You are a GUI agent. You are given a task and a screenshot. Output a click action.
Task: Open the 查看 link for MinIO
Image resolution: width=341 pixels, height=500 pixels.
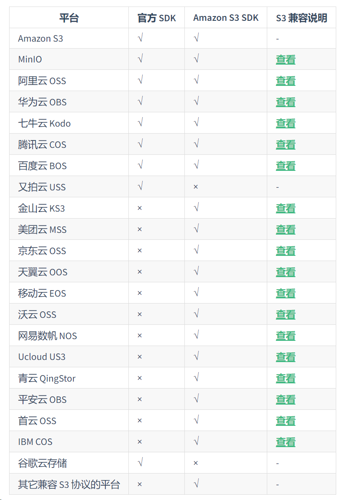pos(285,59)
